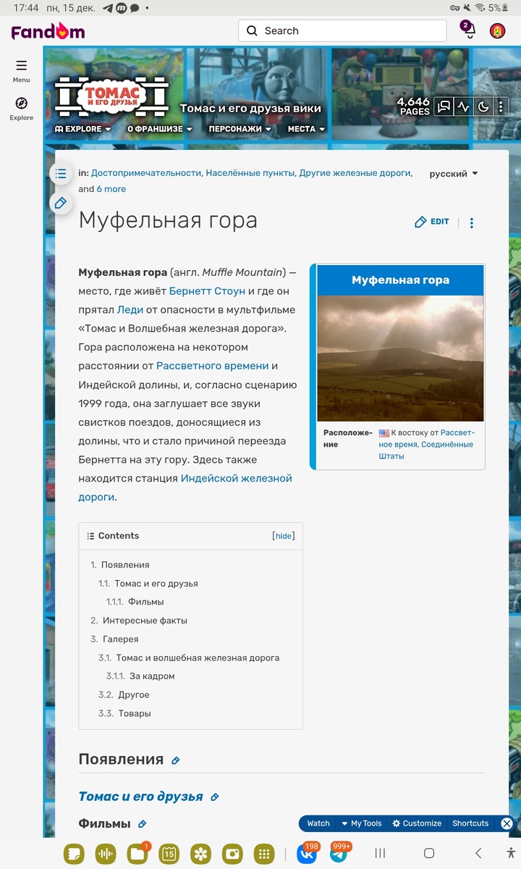Open user profile avatar
Screen dimensions: 521x869
[x=497, y=31]
